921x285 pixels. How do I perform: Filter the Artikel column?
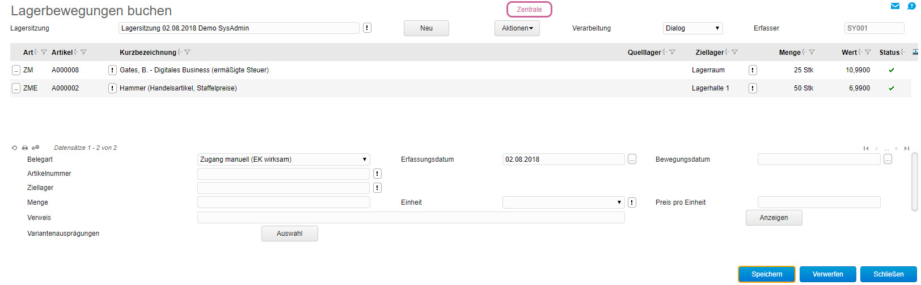pyautogui.click(x=84, y=53)
